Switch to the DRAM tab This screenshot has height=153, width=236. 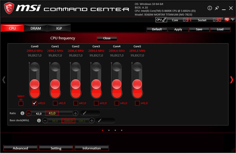36,28
